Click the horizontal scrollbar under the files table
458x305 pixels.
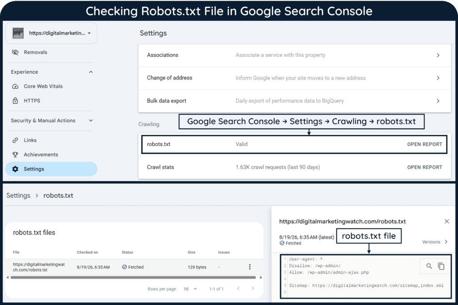[x=133, y=278]
